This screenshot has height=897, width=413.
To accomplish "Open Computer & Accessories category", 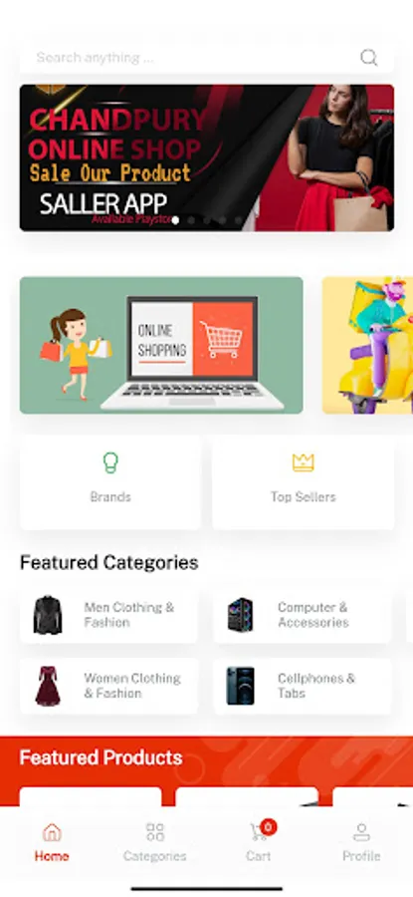I will click(303, 615).
